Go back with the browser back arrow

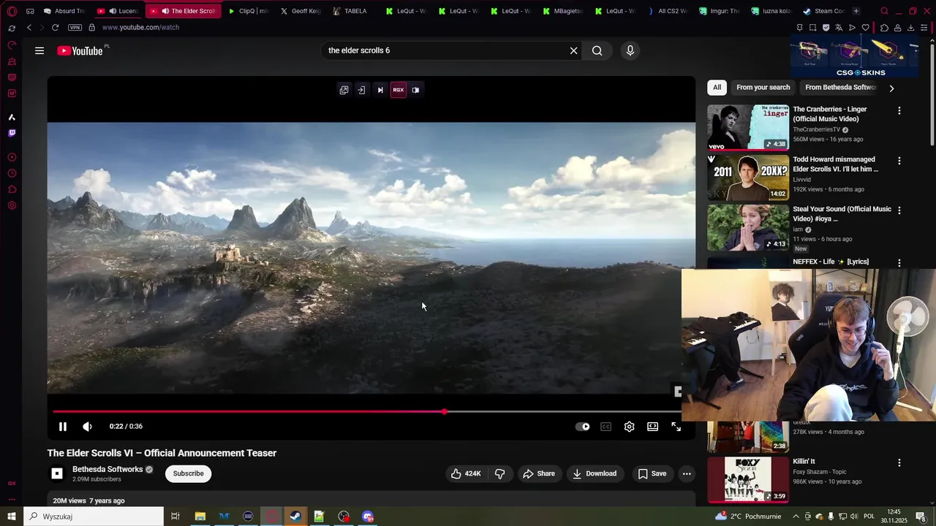[29, 27]
